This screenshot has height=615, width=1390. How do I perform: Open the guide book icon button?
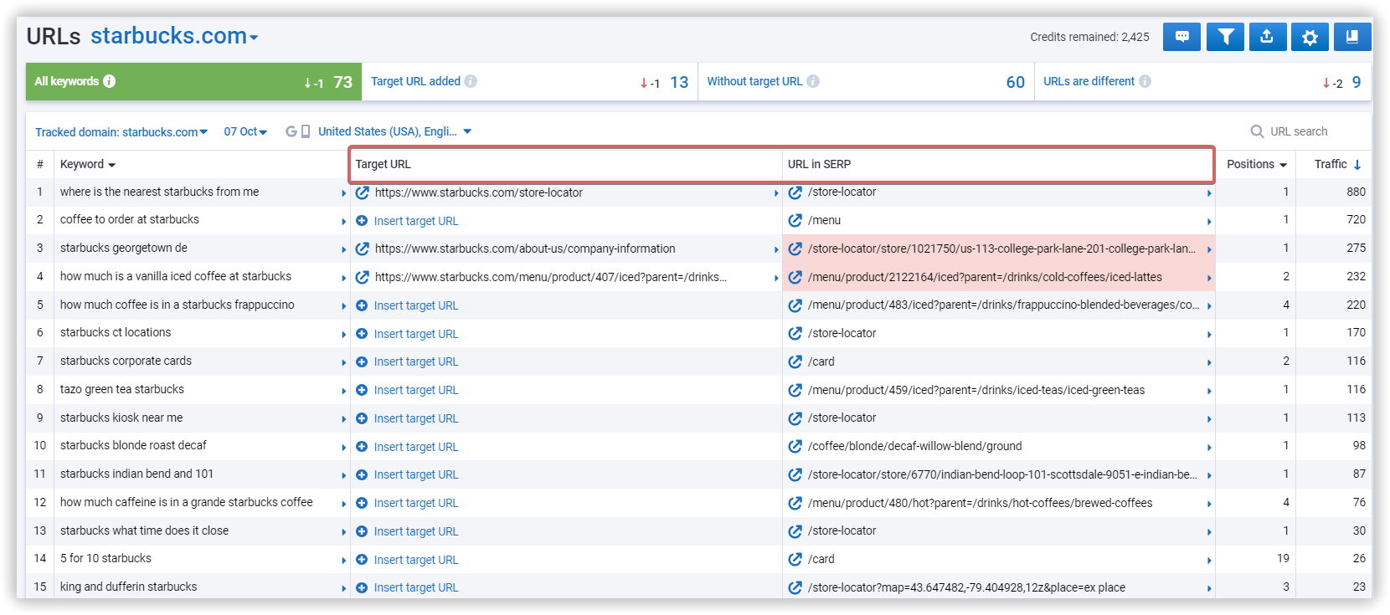1352,37
